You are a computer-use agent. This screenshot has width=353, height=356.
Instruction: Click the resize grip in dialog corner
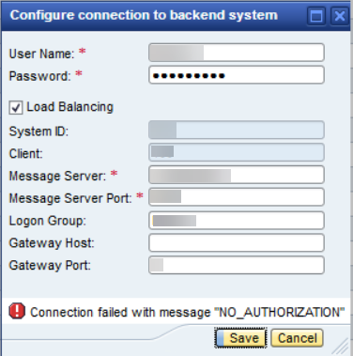tap(341, 347)
